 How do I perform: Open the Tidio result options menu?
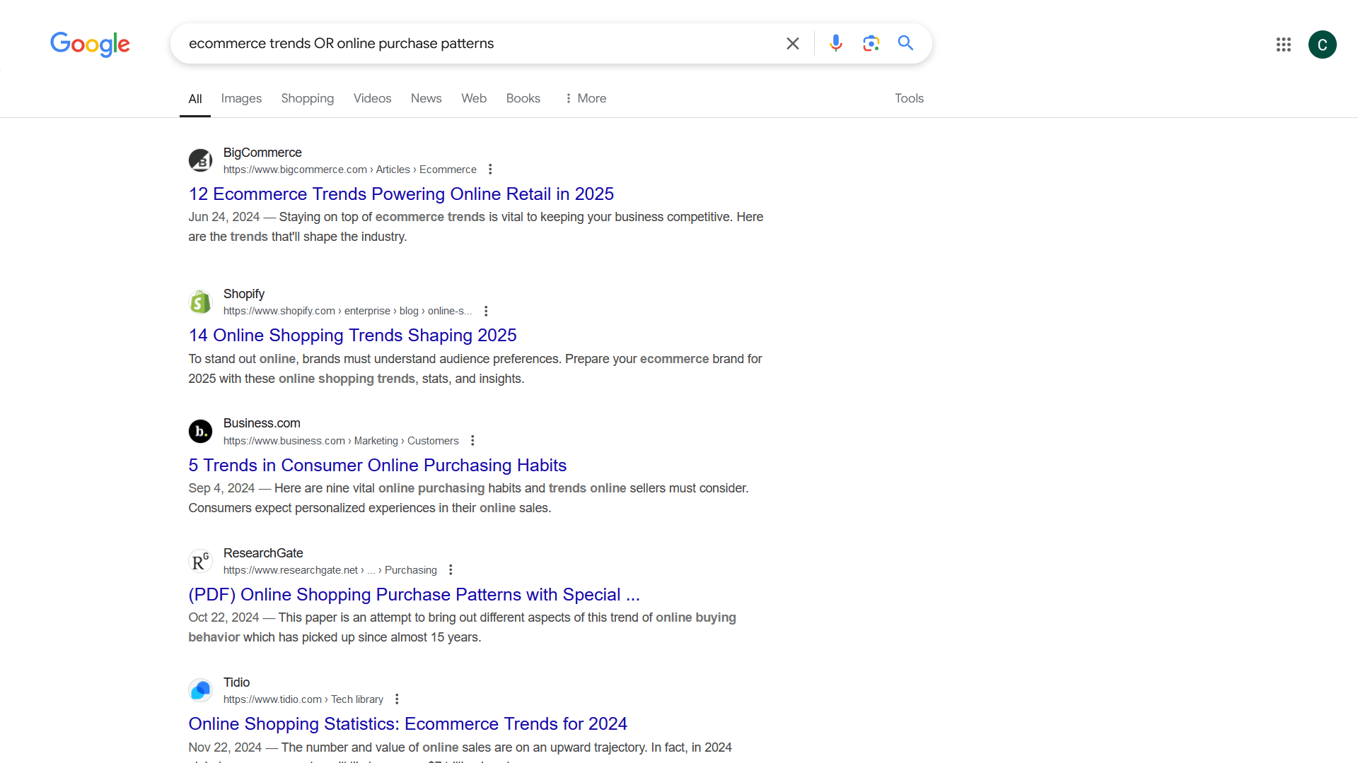tap(397, 699)
